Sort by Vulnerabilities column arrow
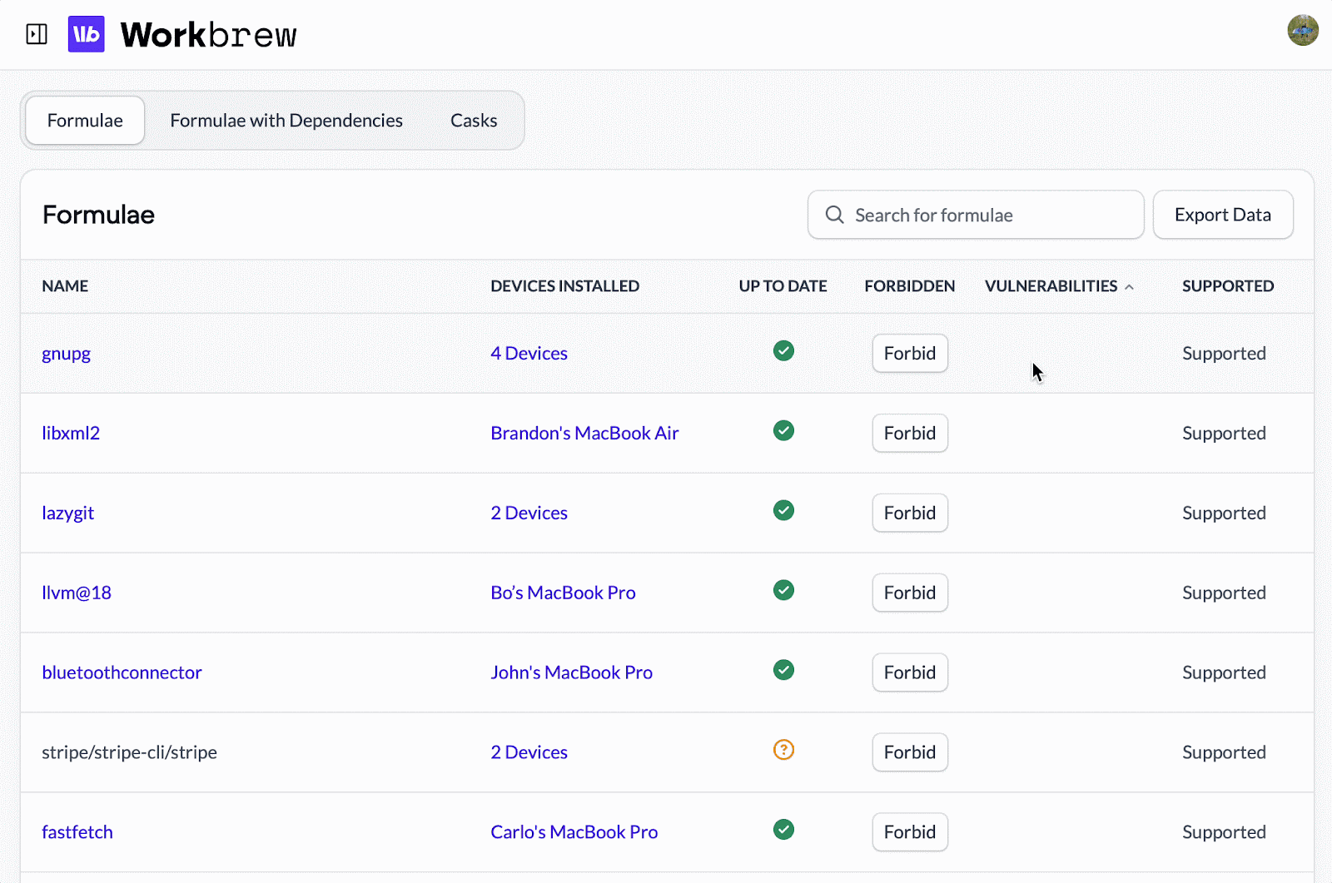The image size is (1332, 883). [x=1130, y=287]
